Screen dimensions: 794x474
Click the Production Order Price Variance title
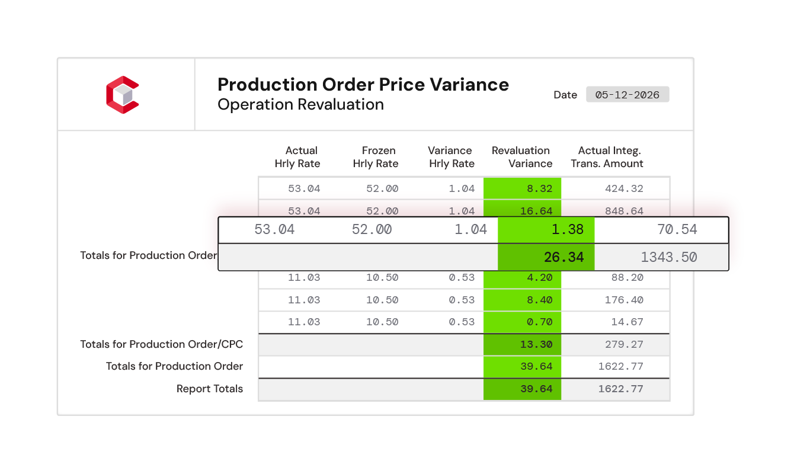363,85
